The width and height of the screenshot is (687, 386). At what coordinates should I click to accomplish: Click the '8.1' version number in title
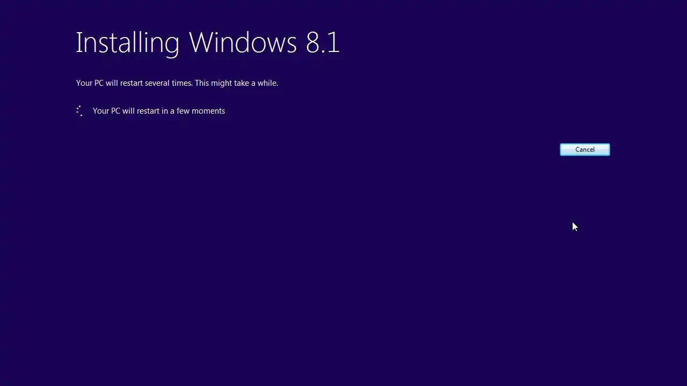click(x=323, y=42)
